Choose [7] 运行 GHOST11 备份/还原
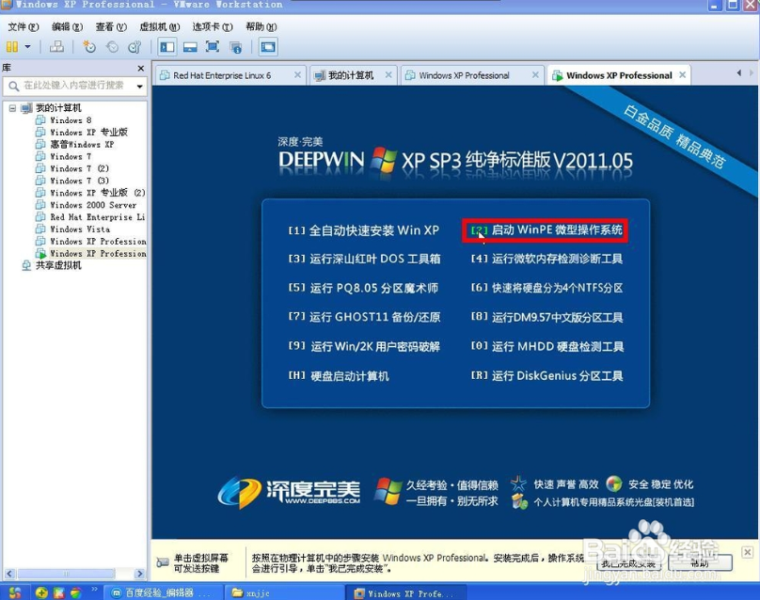 [x=364, y=317]
